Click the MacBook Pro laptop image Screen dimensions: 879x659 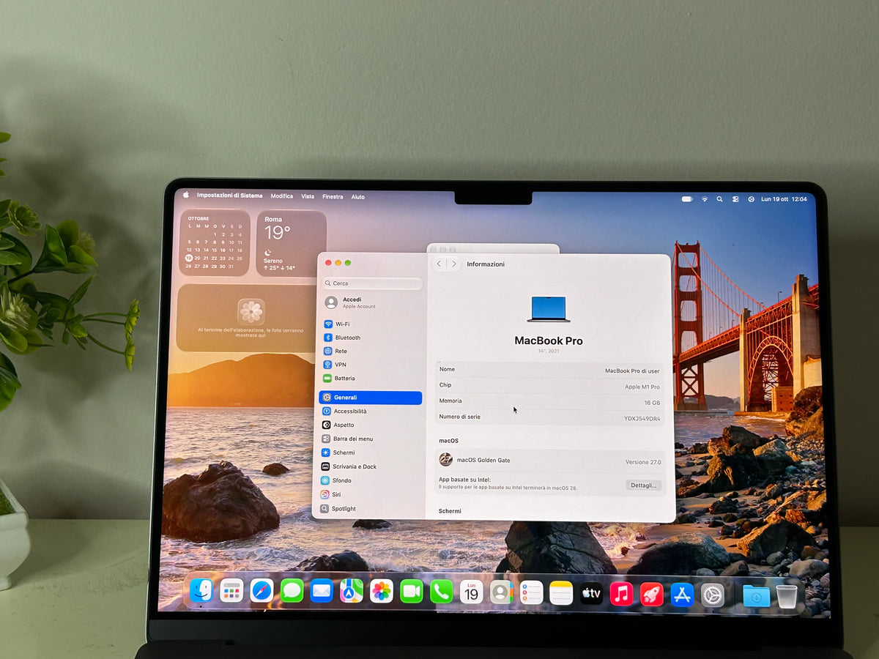[549, 309]
